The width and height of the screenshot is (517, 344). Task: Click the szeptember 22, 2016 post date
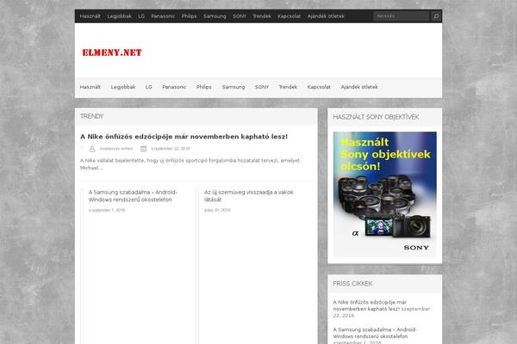[170, 149]
